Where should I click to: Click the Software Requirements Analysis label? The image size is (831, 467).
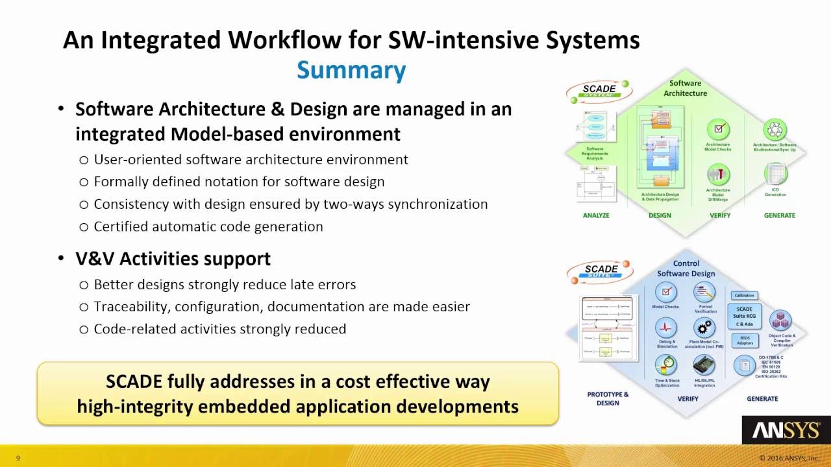click(x=595, y=153)
